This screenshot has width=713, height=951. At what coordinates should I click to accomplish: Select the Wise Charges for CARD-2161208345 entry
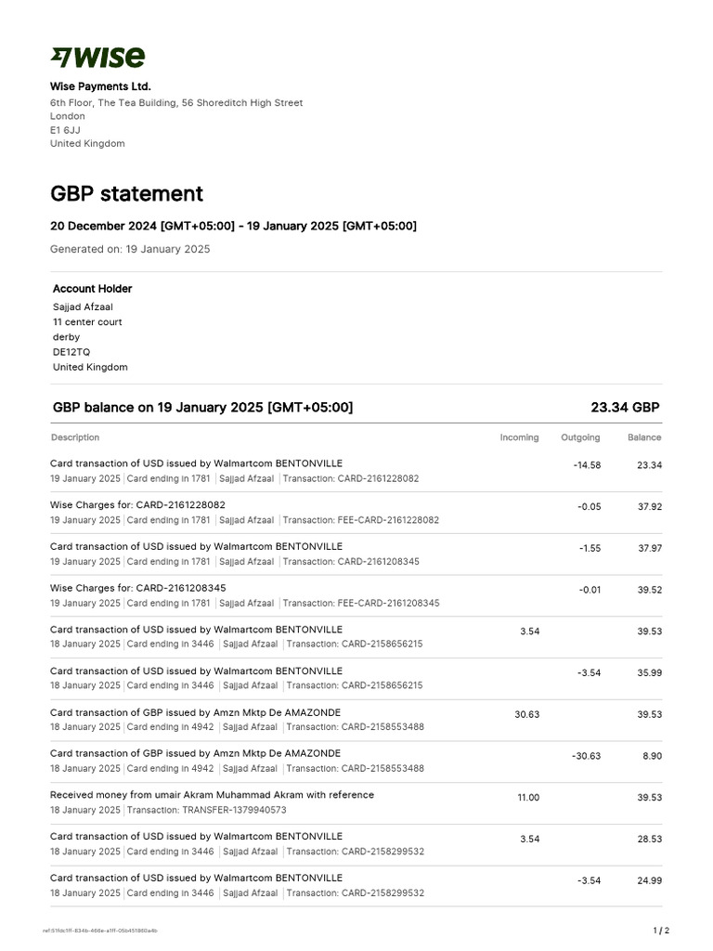[137, 588]
